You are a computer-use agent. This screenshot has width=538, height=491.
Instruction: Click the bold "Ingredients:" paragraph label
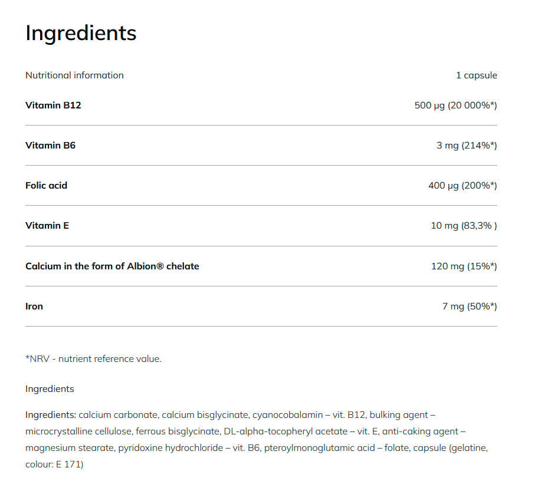tap(51, 415)
